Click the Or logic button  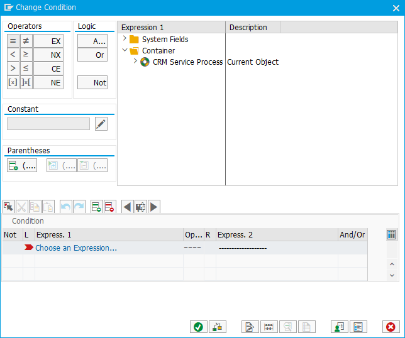pyautogui.click(x=92, y=55)
